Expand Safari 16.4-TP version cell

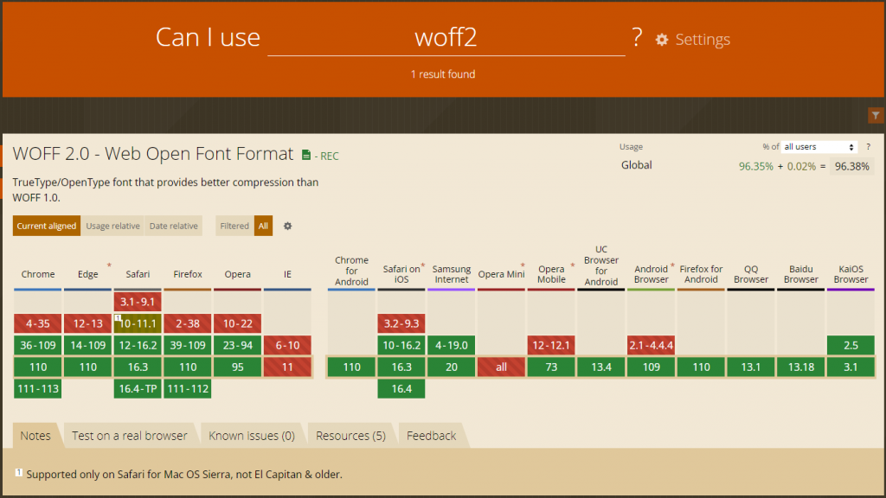tap(138, 388)
